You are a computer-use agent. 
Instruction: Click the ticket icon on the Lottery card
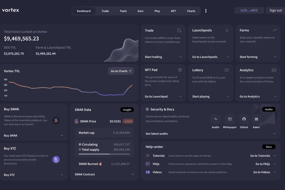[226, 70]
